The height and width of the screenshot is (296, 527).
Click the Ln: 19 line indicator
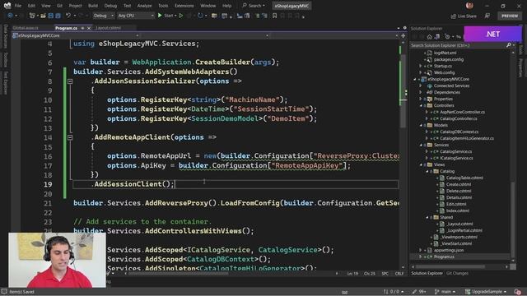click(352, 274)
